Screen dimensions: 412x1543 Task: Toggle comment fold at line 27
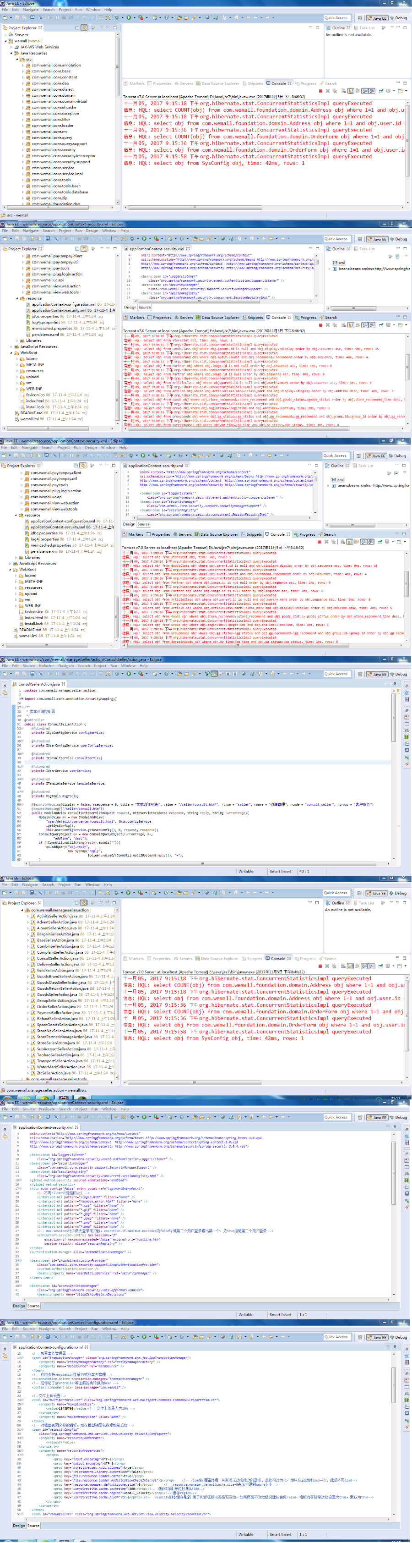pos(22,708)
